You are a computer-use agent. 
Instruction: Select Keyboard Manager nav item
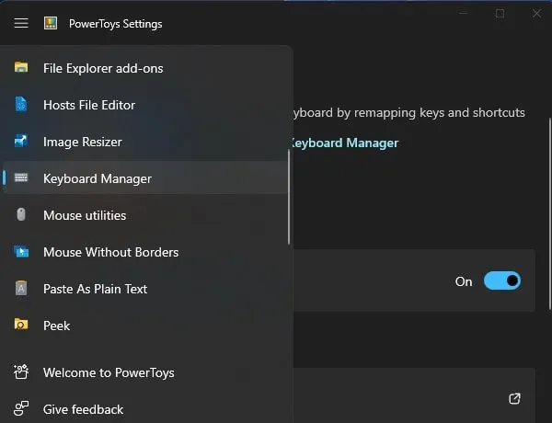[x=145, y=178]
